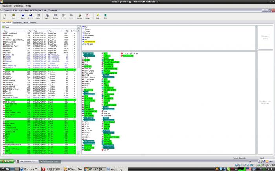Viewport: 275px width, 171px height.
Task: Save settings with the Save icon
Action: click(x=23, y=16)
